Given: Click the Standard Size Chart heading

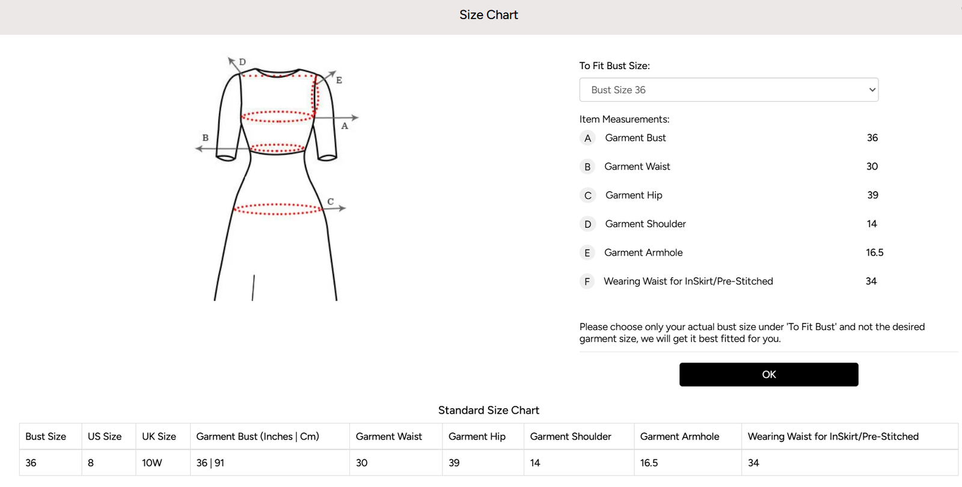Looking at the screenshot, I should [488, 411].
